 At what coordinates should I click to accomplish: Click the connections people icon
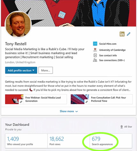95,60
